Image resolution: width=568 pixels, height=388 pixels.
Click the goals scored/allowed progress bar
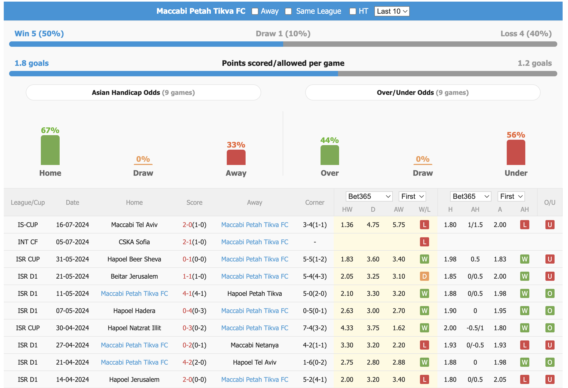pos(283,74)
